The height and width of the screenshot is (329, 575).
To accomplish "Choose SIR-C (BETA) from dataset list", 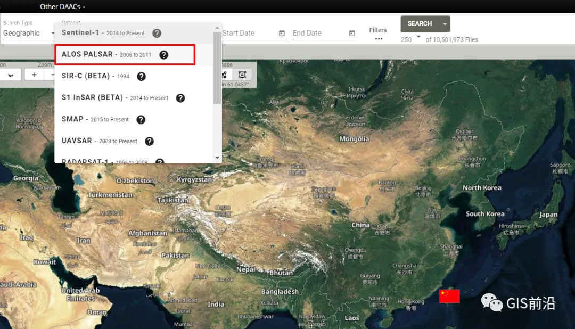I will coord(134,76).
